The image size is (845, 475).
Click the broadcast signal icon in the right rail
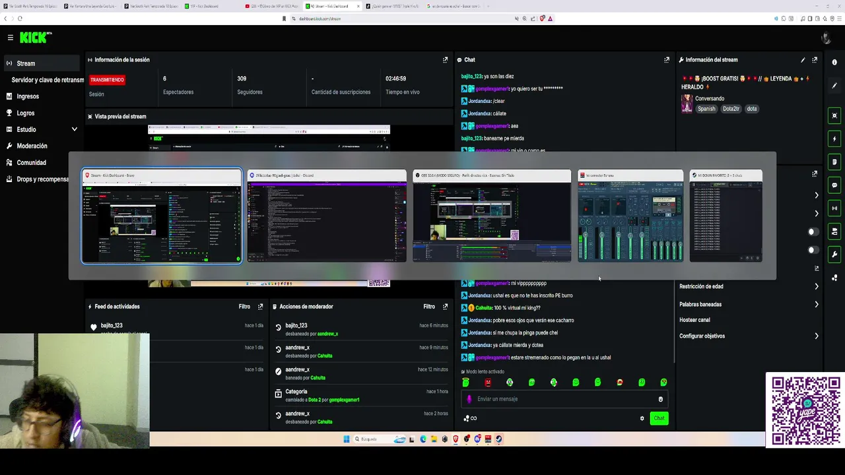(x=834, y=208)
